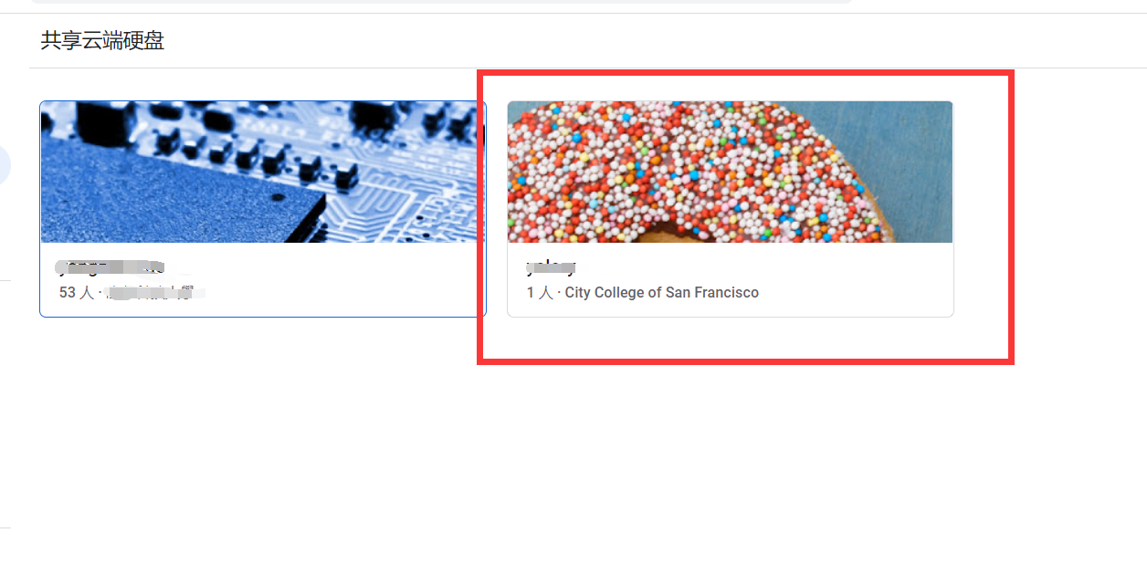1147x585 pixels.
Task: Open the sprinkled donut shared drive thumbnail
Action: click(730, 172)
